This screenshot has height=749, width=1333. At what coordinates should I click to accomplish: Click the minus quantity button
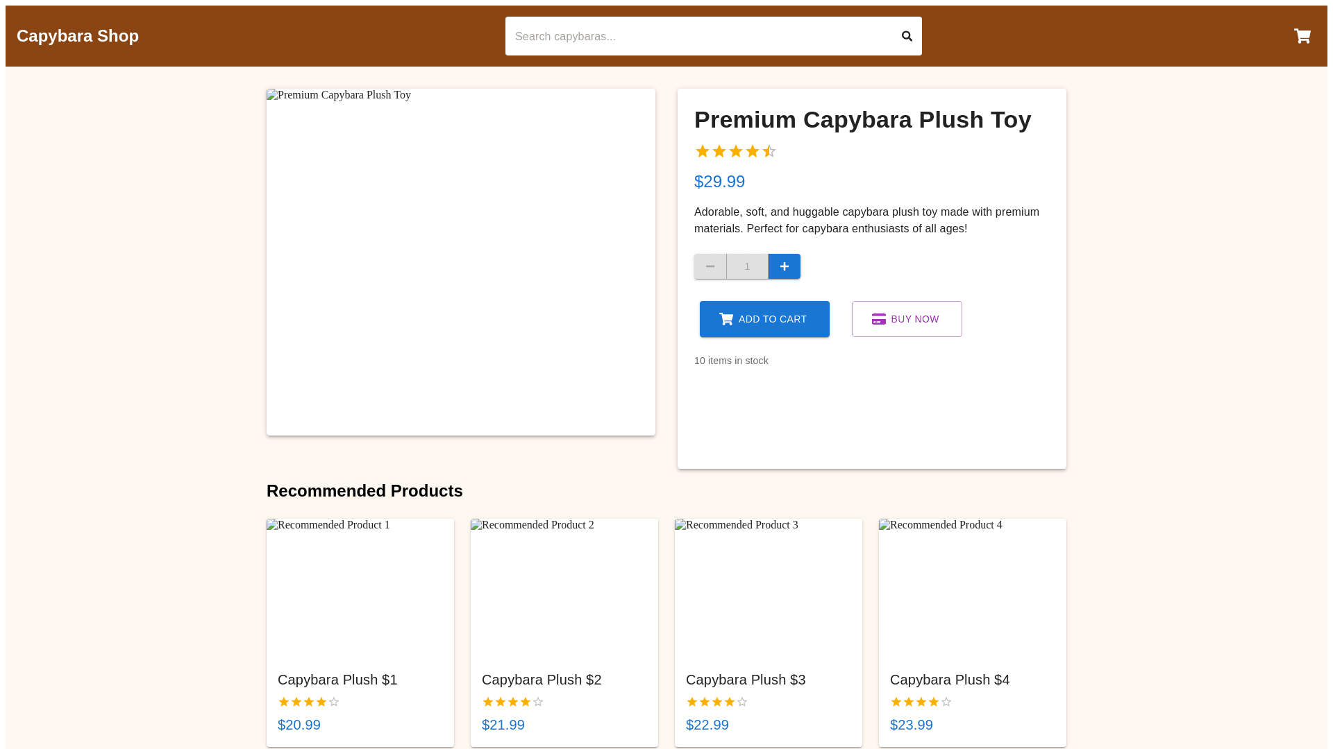point(710,266)
